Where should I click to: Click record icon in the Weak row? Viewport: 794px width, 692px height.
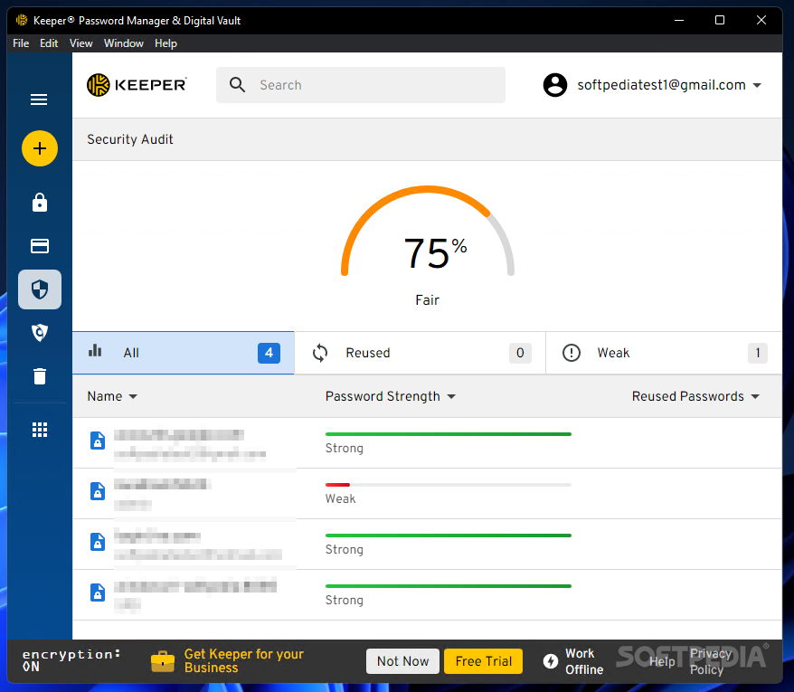click(98, 491)
